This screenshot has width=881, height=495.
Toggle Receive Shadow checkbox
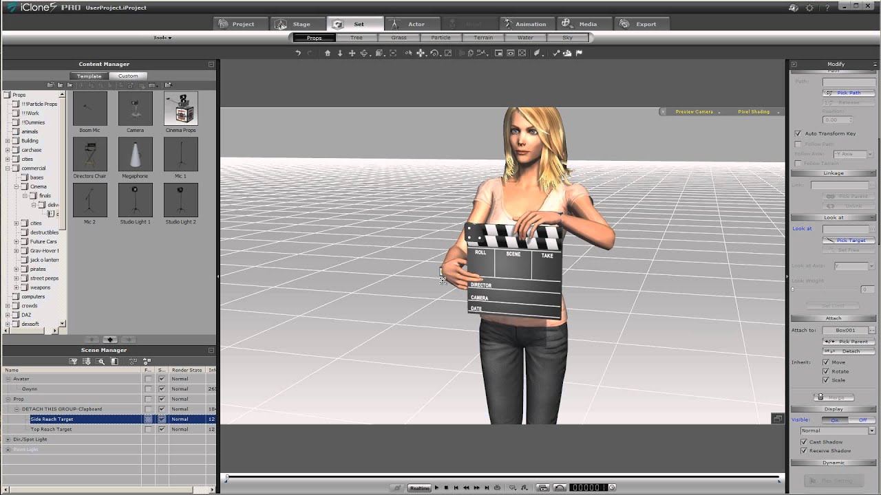(804, 451)
